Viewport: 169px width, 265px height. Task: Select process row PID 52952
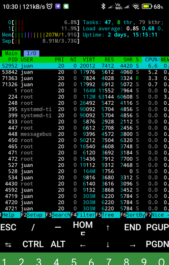(x=85, y=66)
